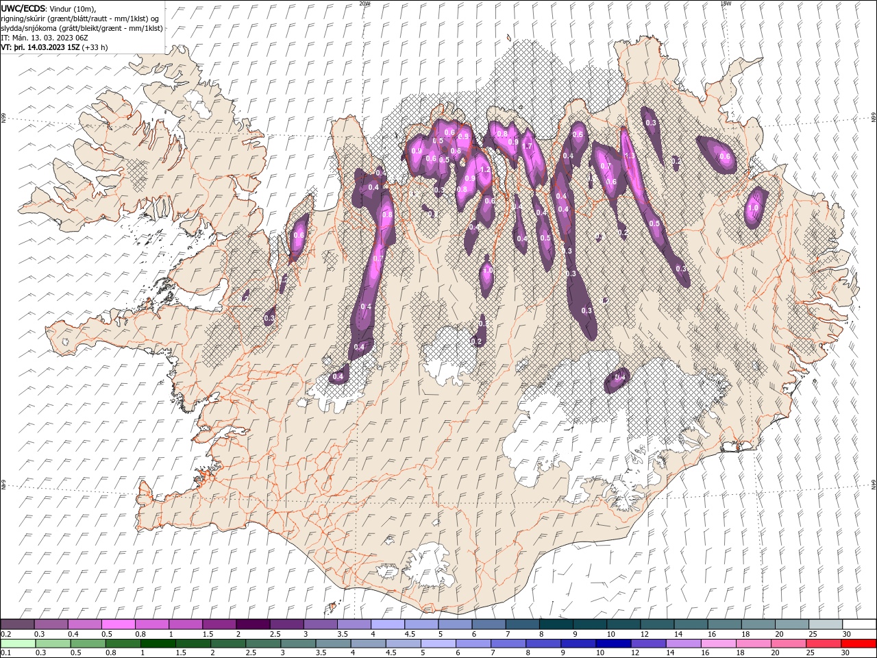Pick the bright red swatch after 30 in rain legend
The height and width of the screenshot is (658, 877).
pyautogui.click(x=859, y=644)
